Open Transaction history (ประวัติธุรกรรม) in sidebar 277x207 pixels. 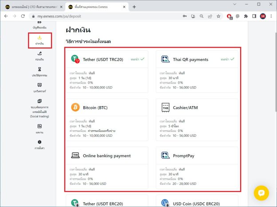(40, 72)
